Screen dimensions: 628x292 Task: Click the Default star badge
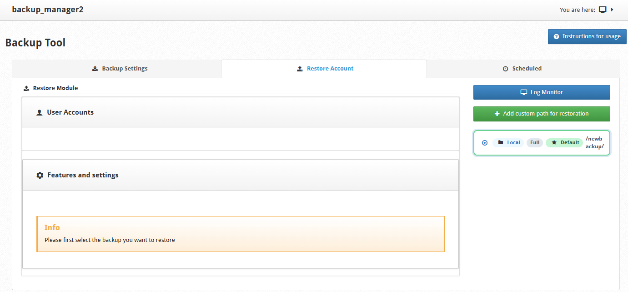[x=564, y=143]
